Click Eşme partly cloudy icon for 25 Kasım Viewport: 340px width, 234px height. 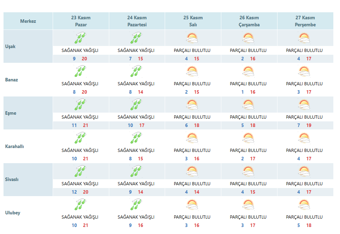192,105
